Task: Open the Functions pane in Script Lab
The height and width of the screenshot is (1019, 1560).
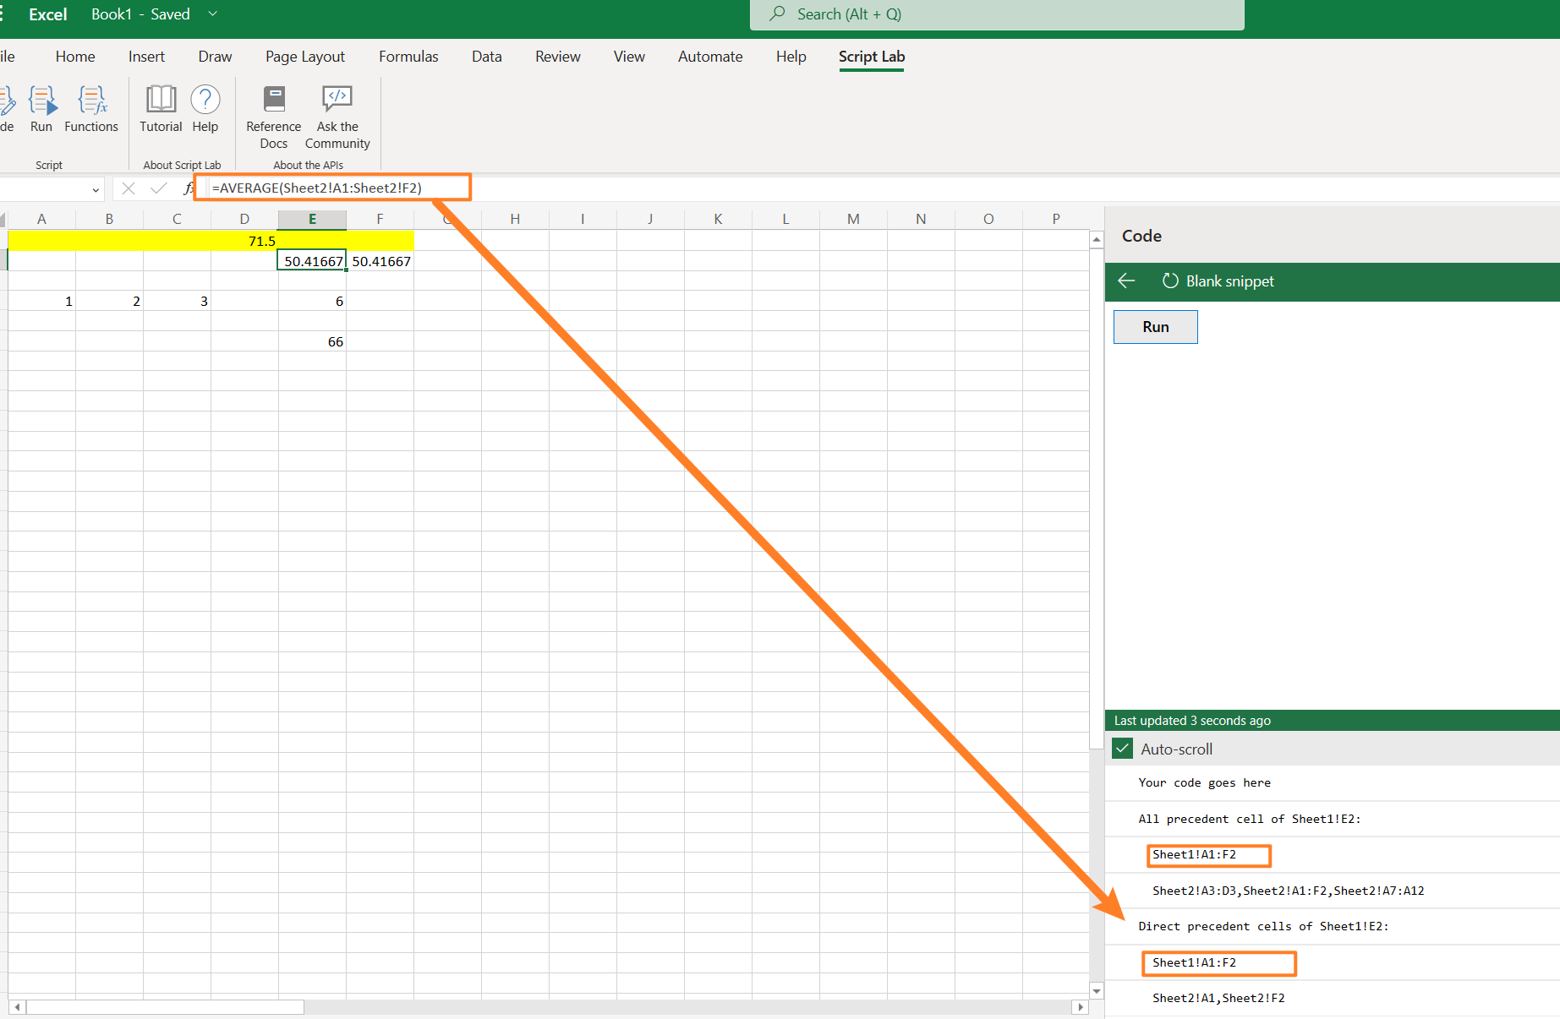Action: [91, 110]
